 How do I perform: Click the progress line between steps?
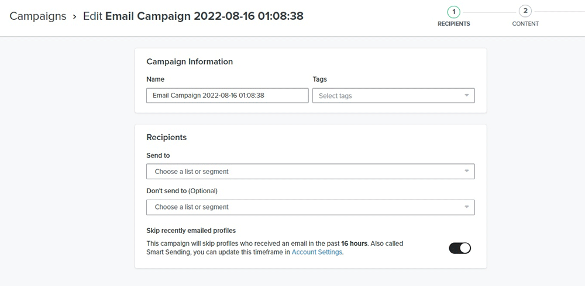point(490,11)
